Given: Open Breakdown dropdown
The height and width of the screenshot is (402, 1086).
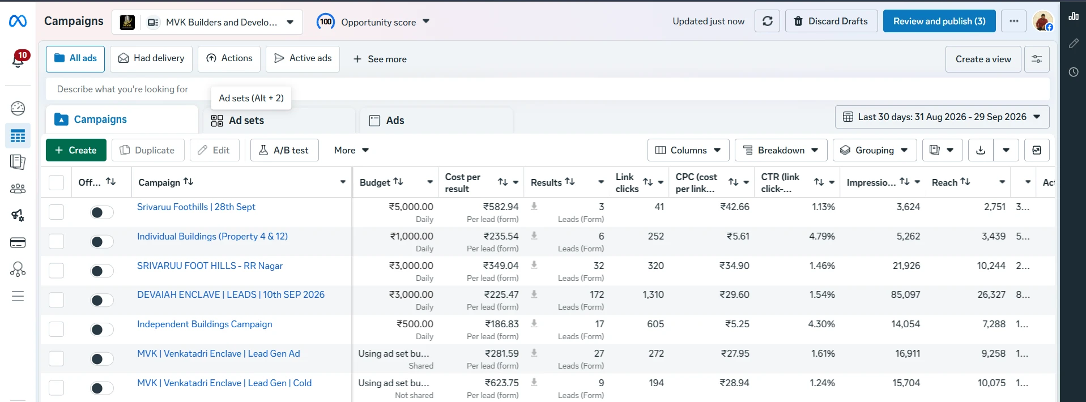Looking at the screenshot, I should 781,150.
